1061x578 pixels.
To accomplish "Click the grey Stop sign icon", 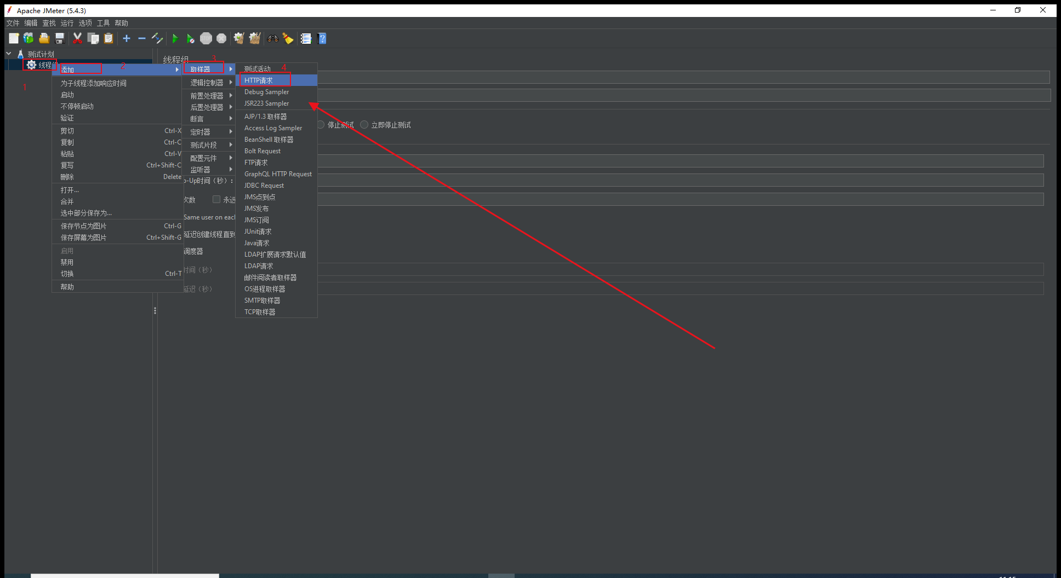I will point(206,38).
